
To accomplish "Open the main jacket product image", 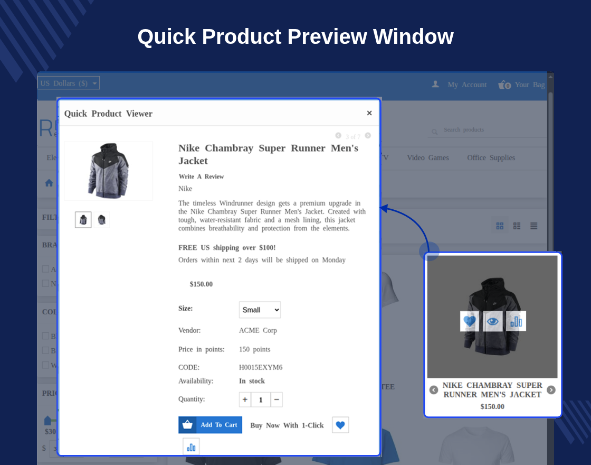I will (x=109, y=171).
